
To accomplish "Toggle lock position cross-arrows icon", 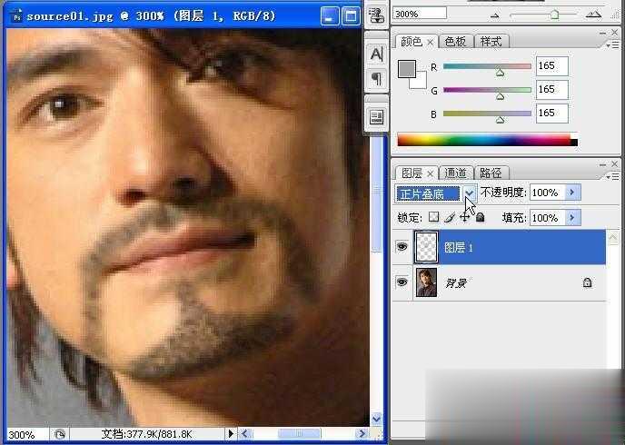I will click(x=464, y=217).
